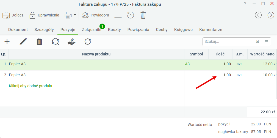Open the Powiązania tab
The image size is (277, 138).
click(138, 30)
